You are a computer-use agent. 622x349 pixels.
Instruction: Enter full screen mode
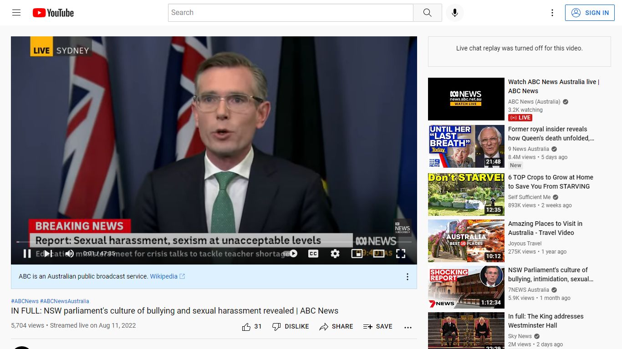(x=401, y=254)
